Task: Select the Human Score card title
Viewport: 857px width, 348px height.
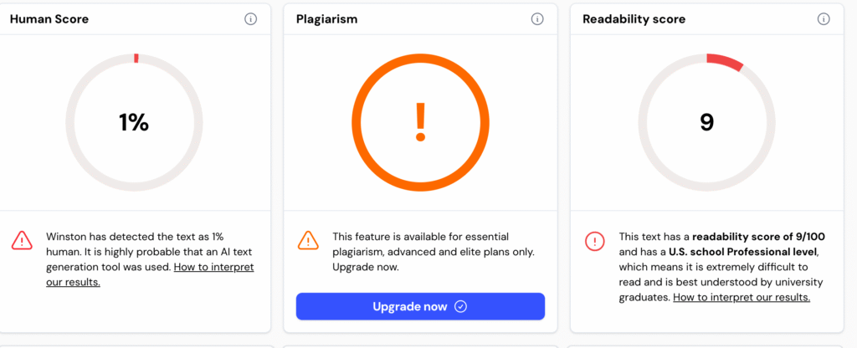Action: (49, 19)
